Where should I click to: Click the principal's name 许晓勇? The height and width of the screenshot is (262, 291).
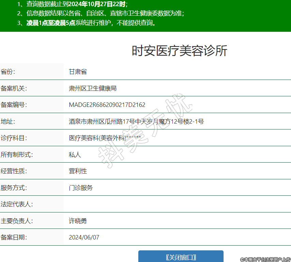78,221
